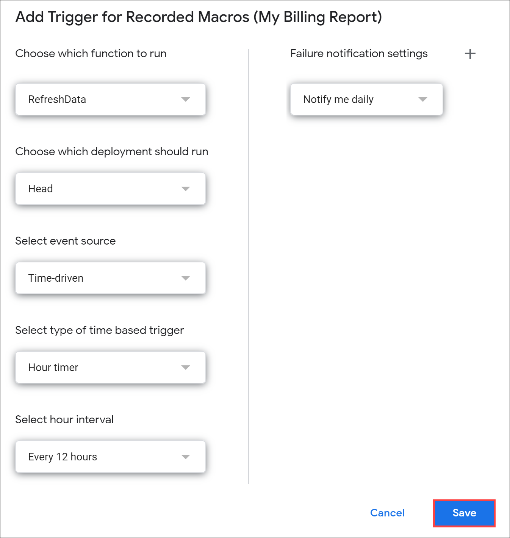Click the arrow next to Time-driven
510x538 pixels.
(x=185, y=278)
